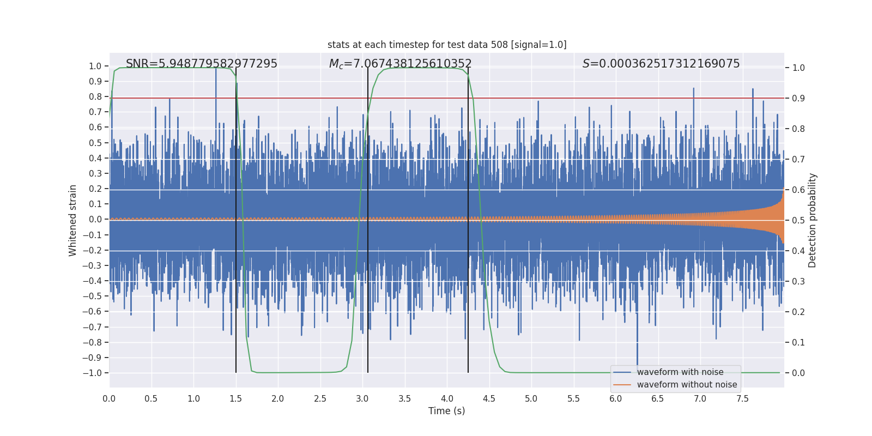This screenshot has width=872, height=436.
Task: Click the left axis tick label 0.3
Action: 95,173
